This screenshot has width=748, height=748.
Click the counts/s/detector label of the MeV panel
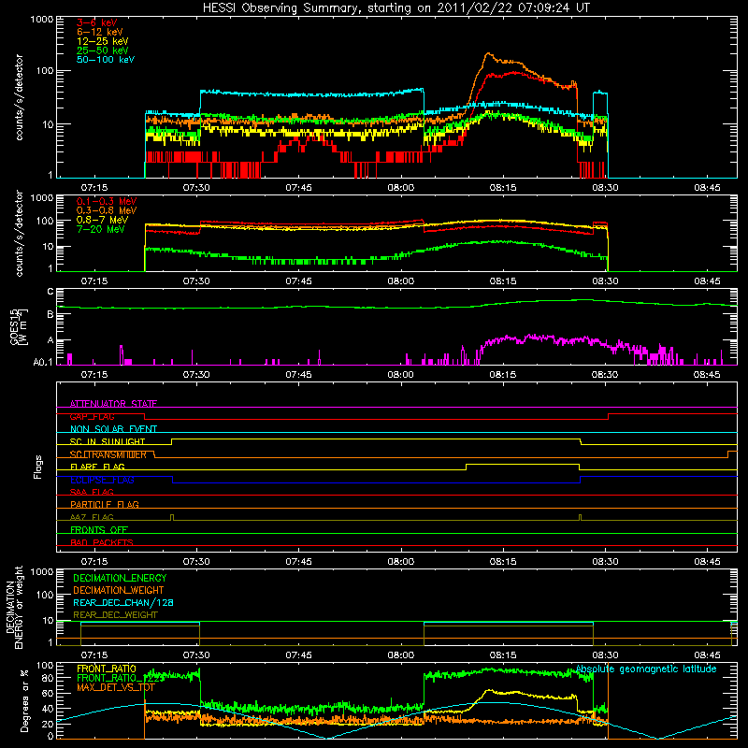click(x=19, y=233)
